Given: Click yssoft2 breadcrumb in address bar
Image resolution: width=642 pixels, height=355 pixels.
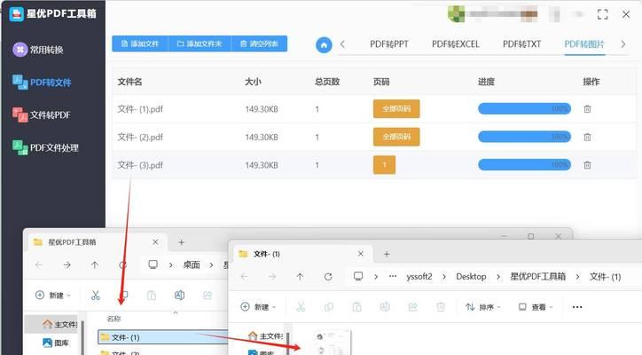Looking at the screenshot, I should click(419, 277).
